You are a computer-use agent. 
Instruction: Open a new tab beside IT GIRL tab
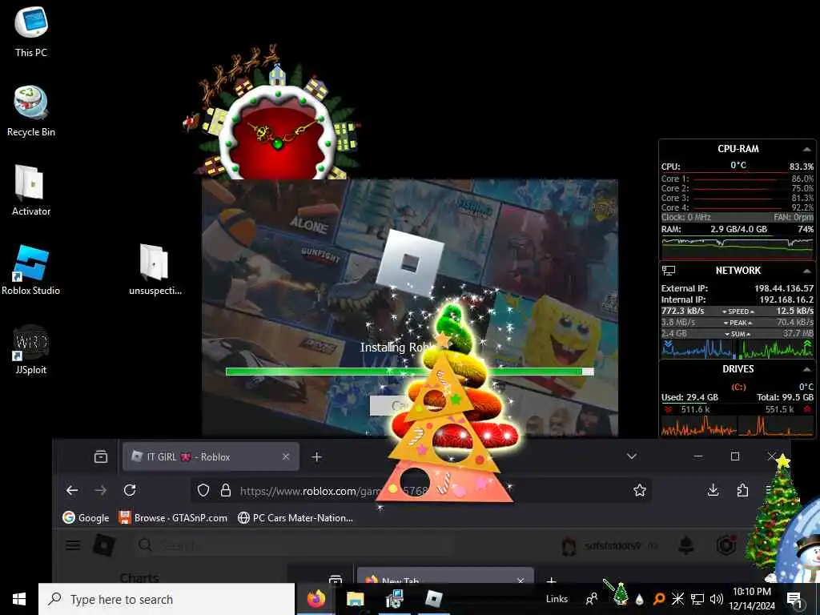click(x=316, y=457)
